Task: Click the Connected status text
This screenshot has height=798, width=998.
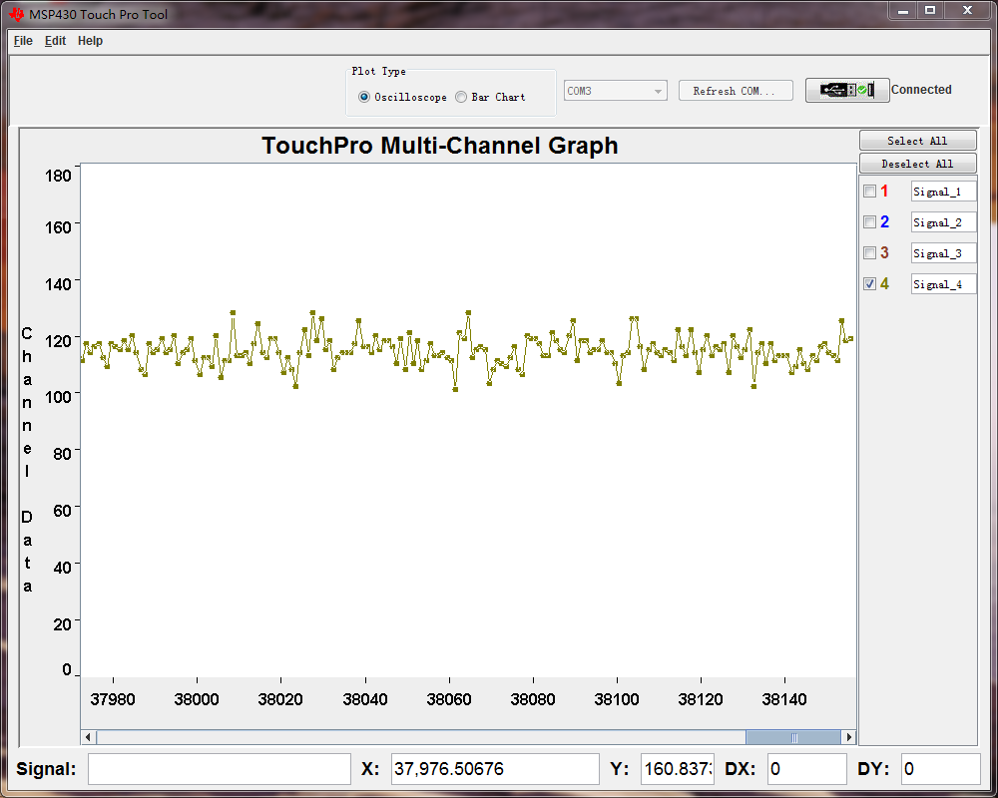Action: click(921, 90)
